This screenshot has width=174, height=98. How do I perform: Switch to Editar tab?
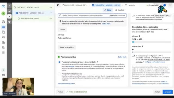[108, 10]
